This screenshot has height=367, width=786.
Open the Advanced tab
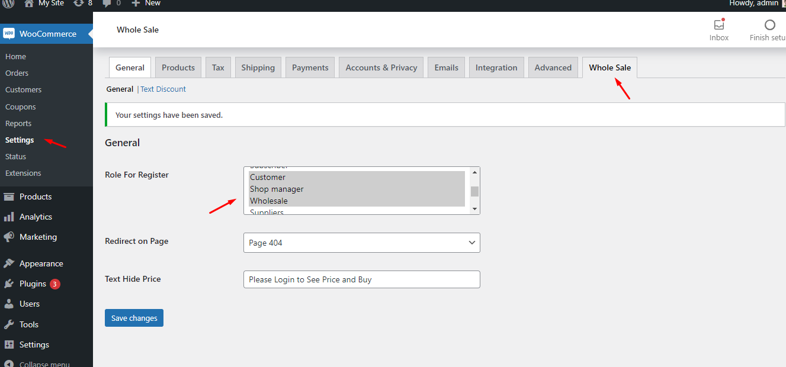point(553,67)
